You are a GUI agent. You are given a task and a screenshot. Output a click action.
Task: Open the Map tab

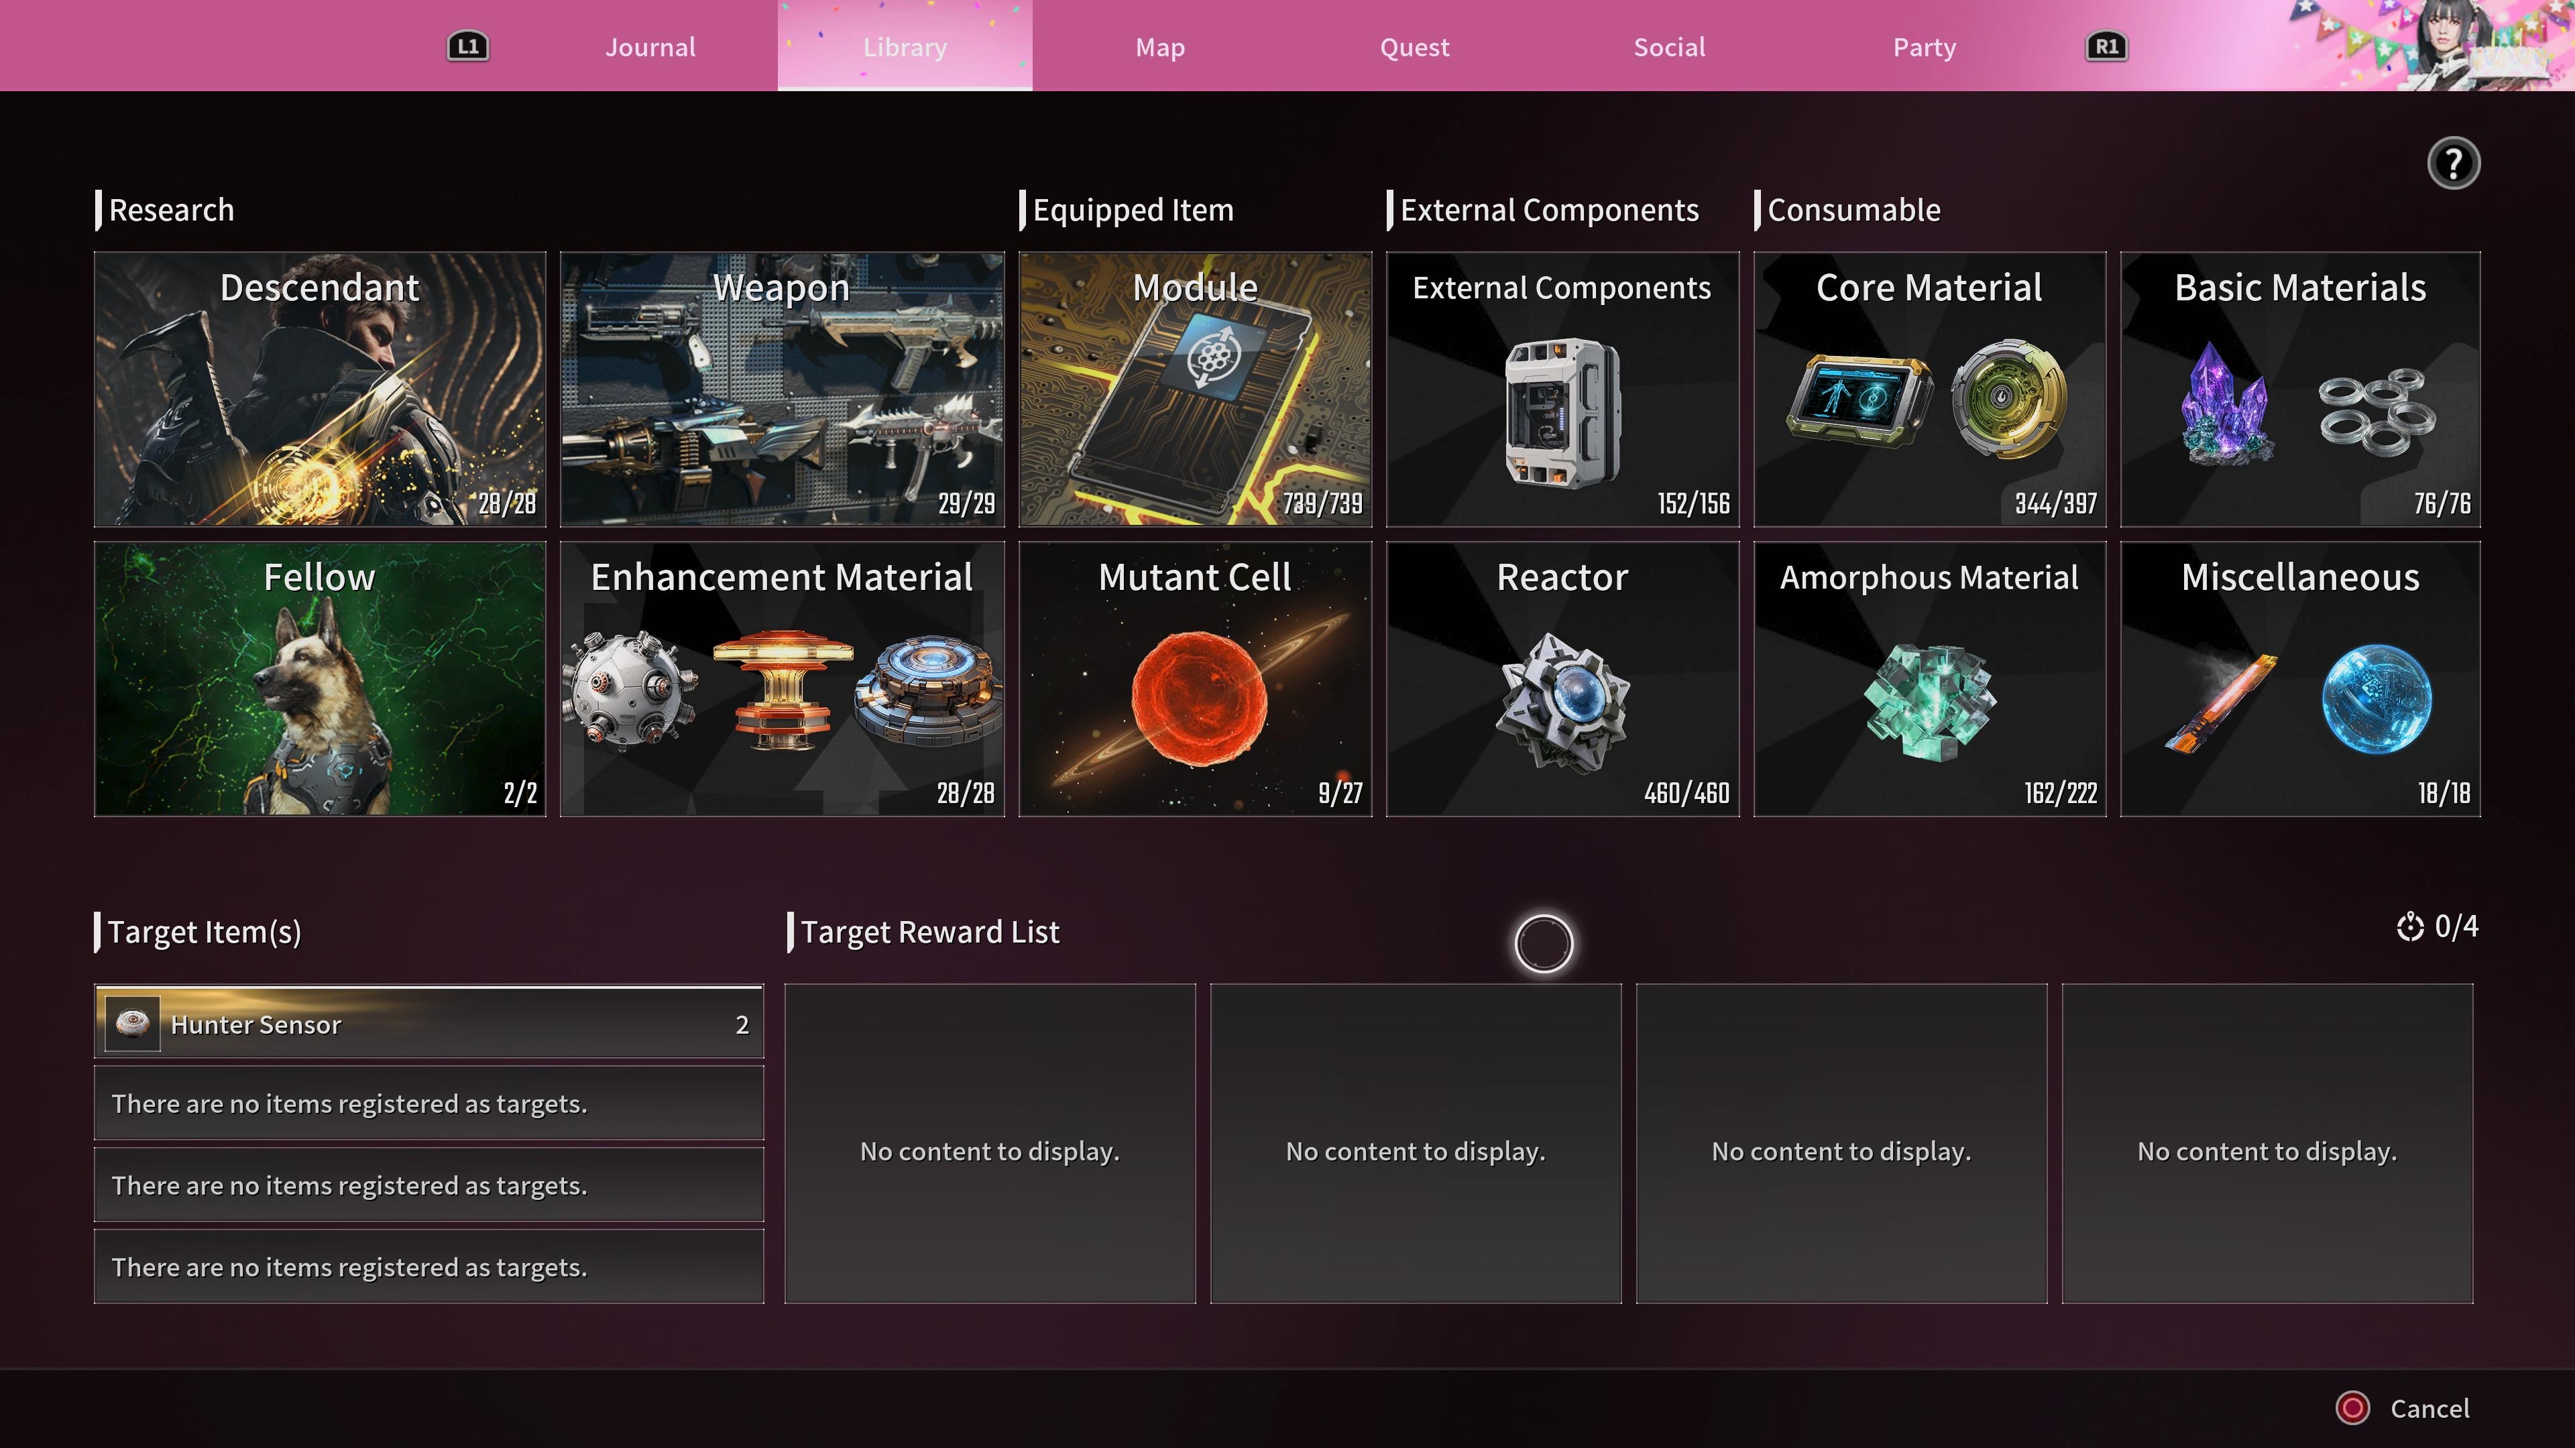[1159, 47]
